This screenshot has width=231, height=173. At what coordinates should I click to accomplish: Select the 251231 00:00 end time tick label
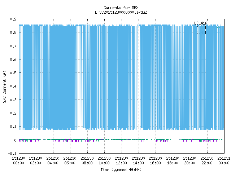(224, 160)
